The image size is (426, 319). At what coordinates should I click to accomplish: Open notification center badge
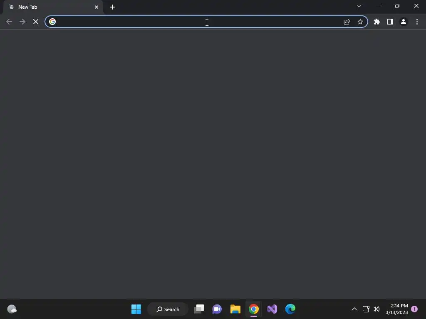point(414,309)
